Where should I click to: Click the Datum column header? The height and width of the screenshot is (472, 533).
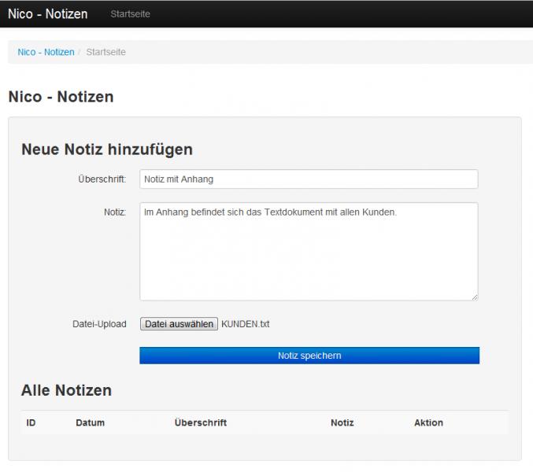pyautogui.click(x=90, y=422)
